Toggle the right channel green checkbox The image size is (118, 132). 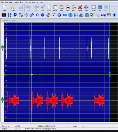coord(2,99)
